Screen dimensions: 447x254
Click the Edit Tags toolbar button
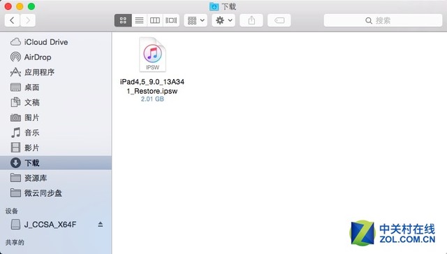pos(279,20)
